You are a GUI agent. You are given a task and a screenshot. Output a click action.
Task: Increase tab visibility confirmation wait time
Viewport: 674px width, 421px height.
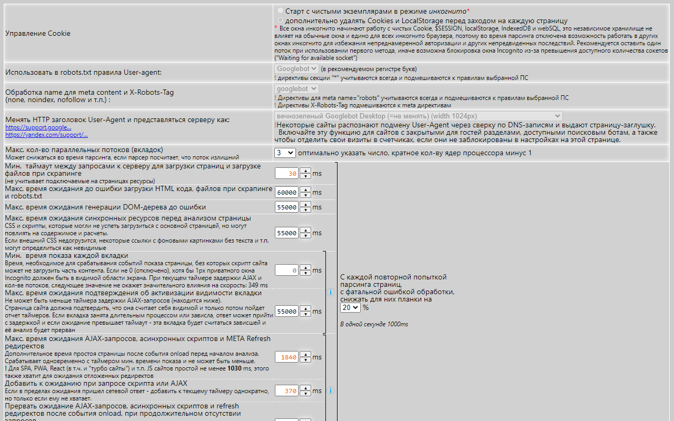305,308
